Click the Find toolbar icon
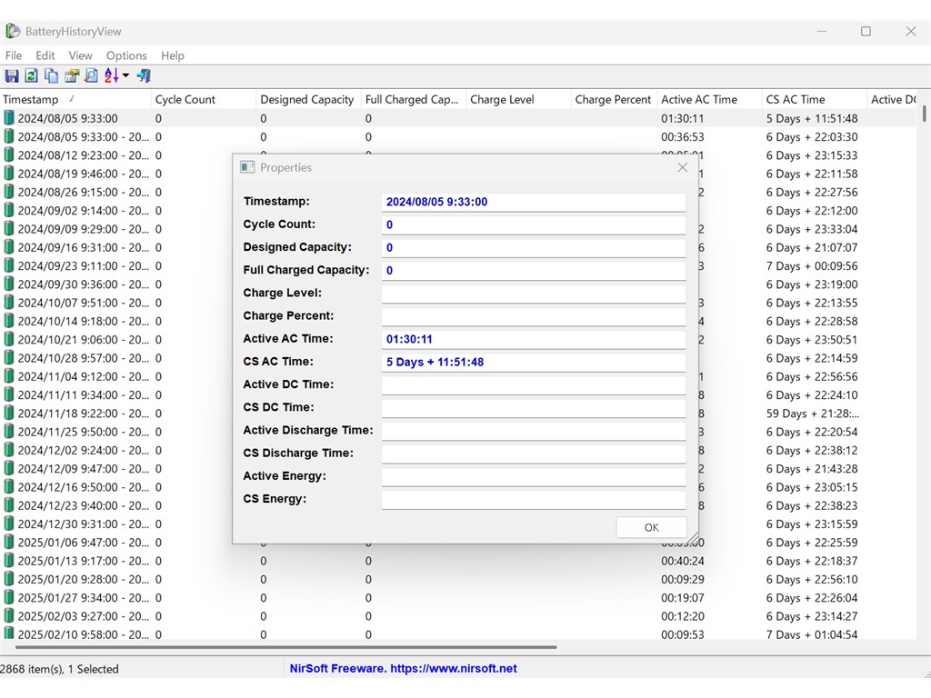Viewport: 931px width, 698px height. tap(91, 76)
